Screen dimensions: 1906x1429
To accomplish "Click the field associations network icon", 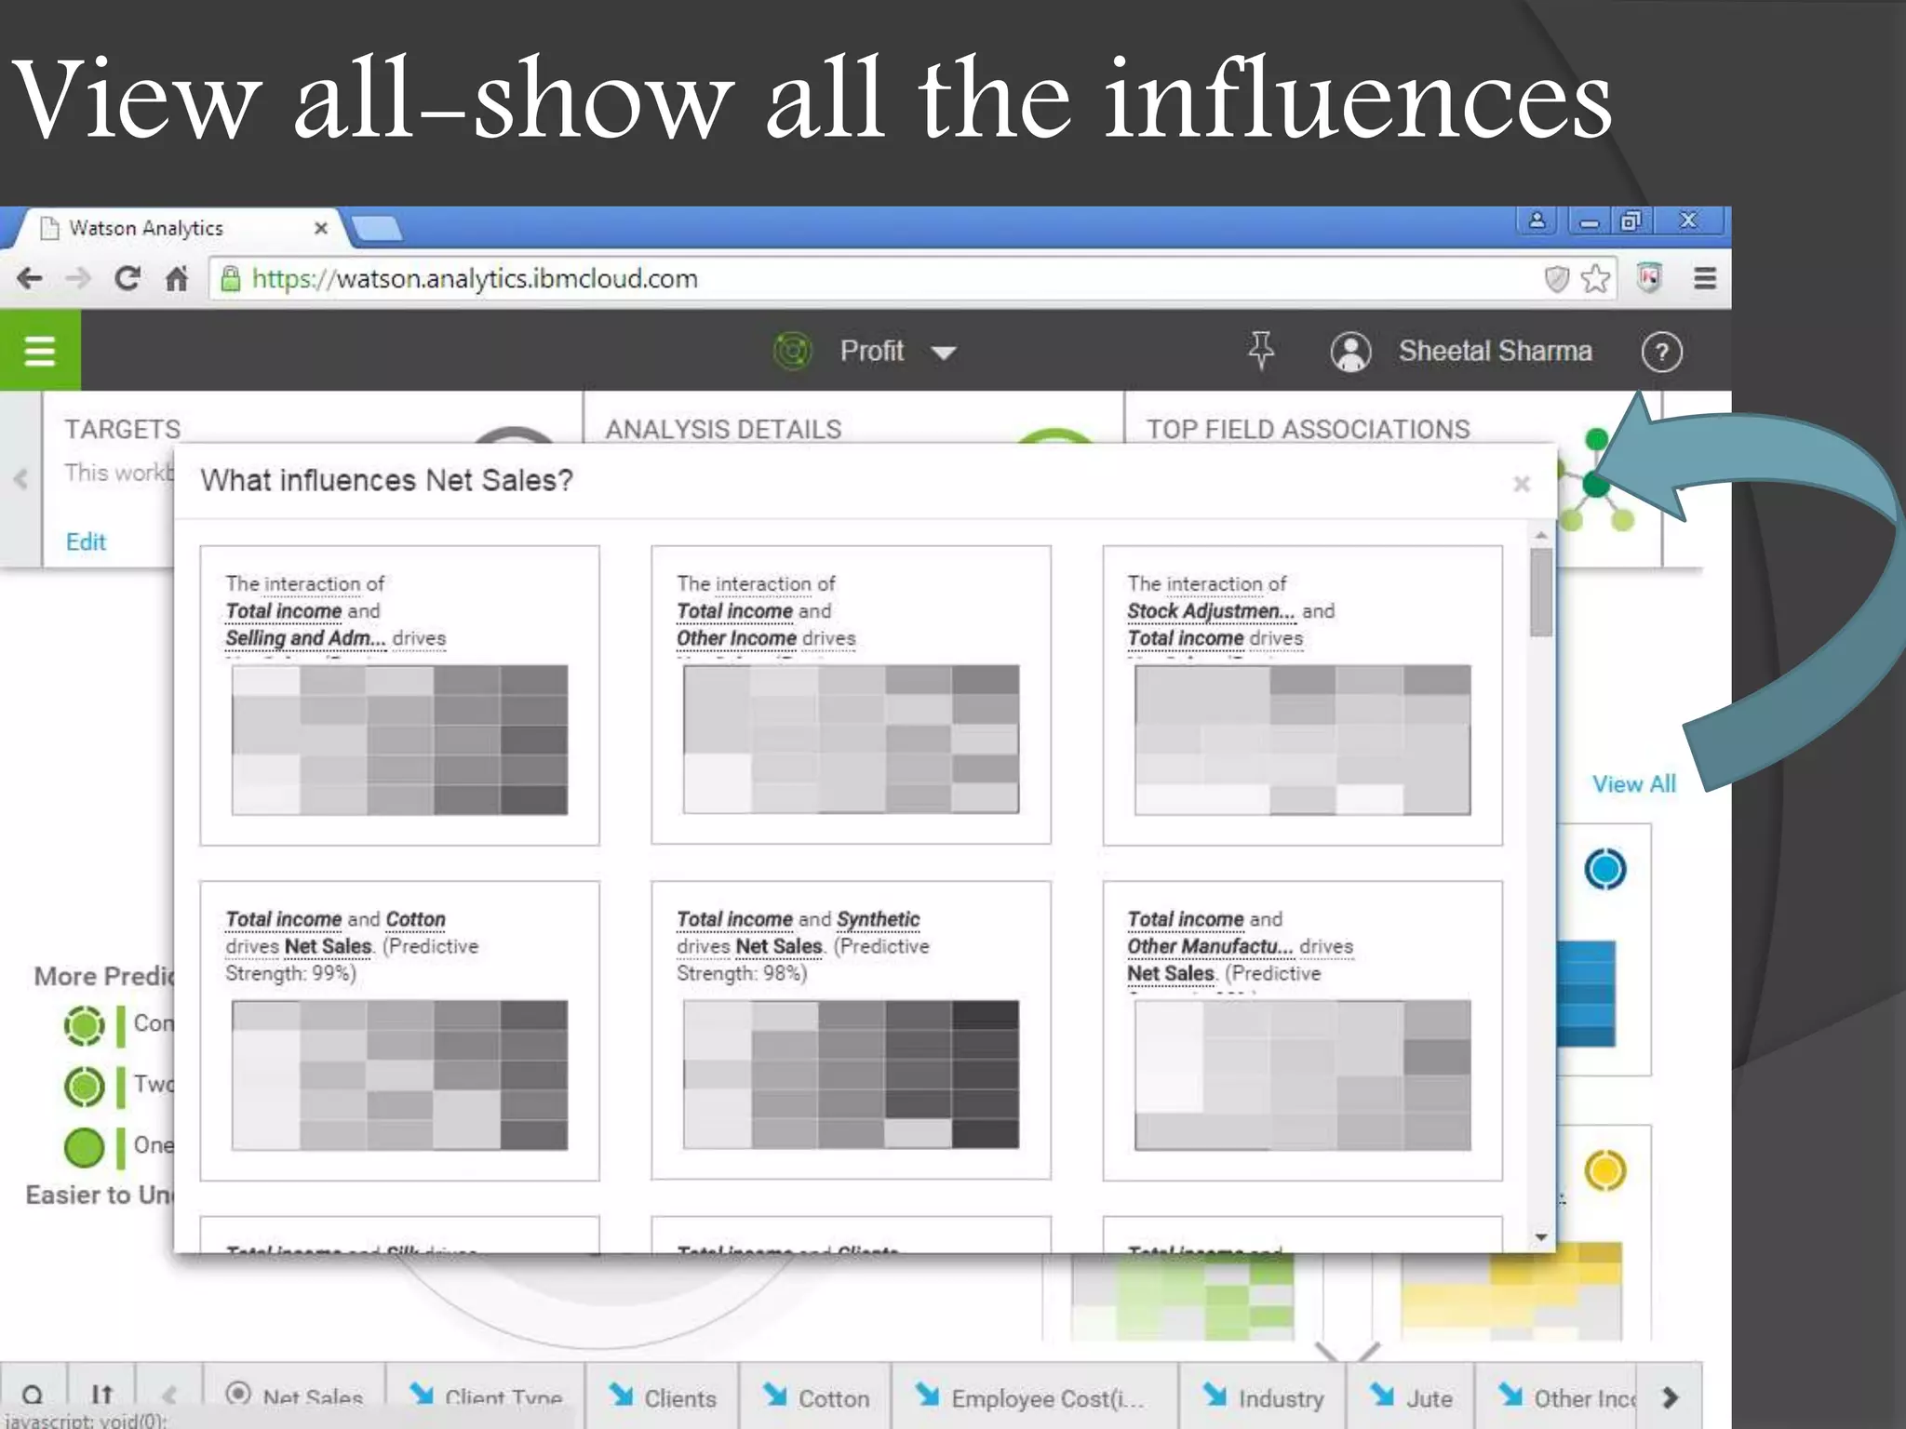I will pyautogui.click(x=1597, y=481).
